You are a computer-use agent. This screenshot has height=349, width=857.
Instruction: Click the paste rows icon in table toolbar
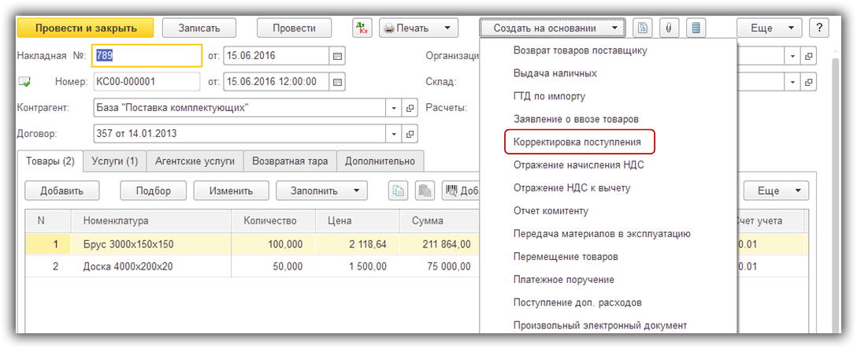425,191
